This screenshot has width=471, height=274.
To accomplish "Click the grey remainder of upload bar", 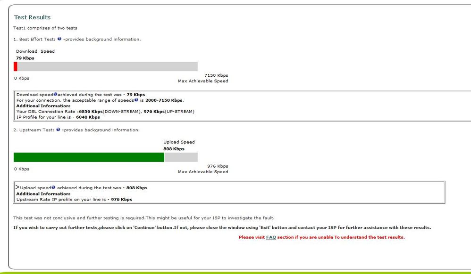I will pyautogui.click(x=181, y=157).
